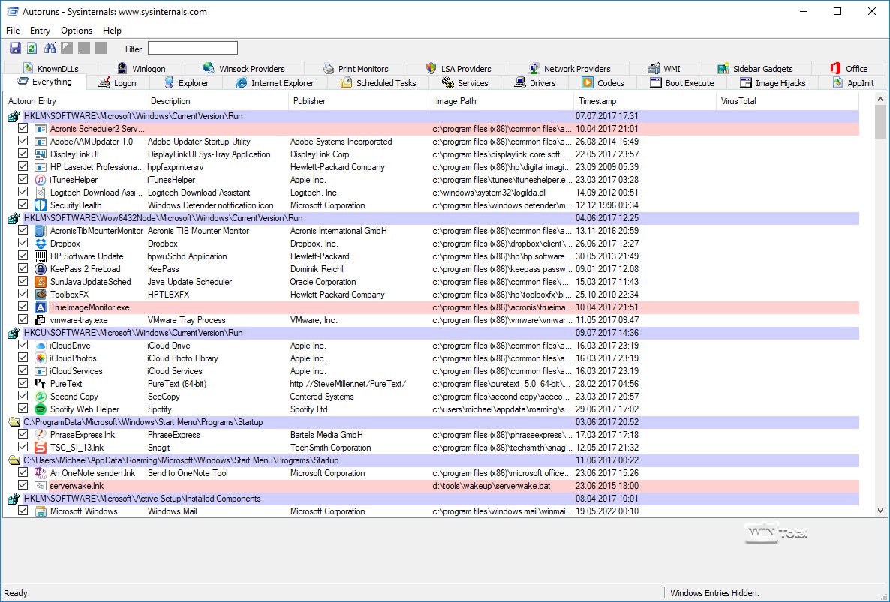Click the SunJavaUpdateSched Java icon

41,282
